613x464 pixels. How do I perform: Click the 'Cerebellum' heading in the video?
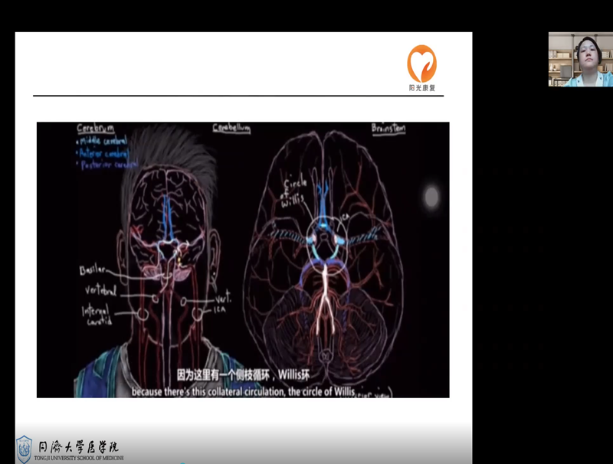231,128
